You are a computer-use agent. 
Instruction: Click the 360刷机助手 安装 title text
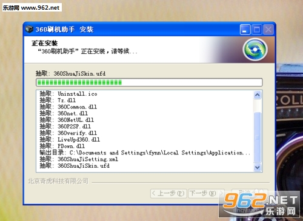[65, 30]
